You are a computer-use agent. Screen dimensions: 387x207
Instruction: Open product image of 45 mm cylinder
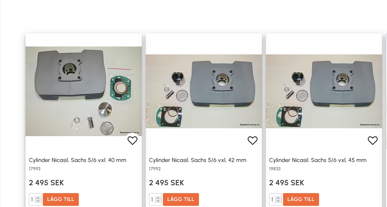click(x=324, y=91)
